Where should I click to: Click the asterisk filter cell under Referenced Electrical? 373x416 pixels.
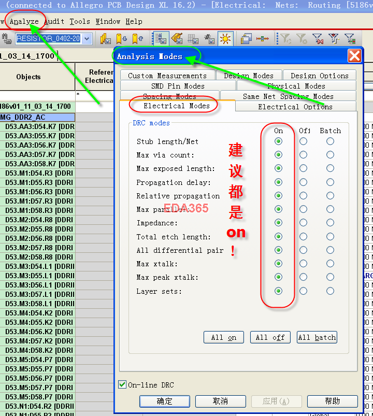click(x=95, y=95)
